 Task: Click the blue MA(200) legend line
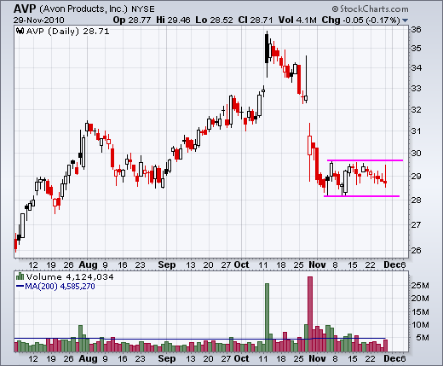point(20,286)
